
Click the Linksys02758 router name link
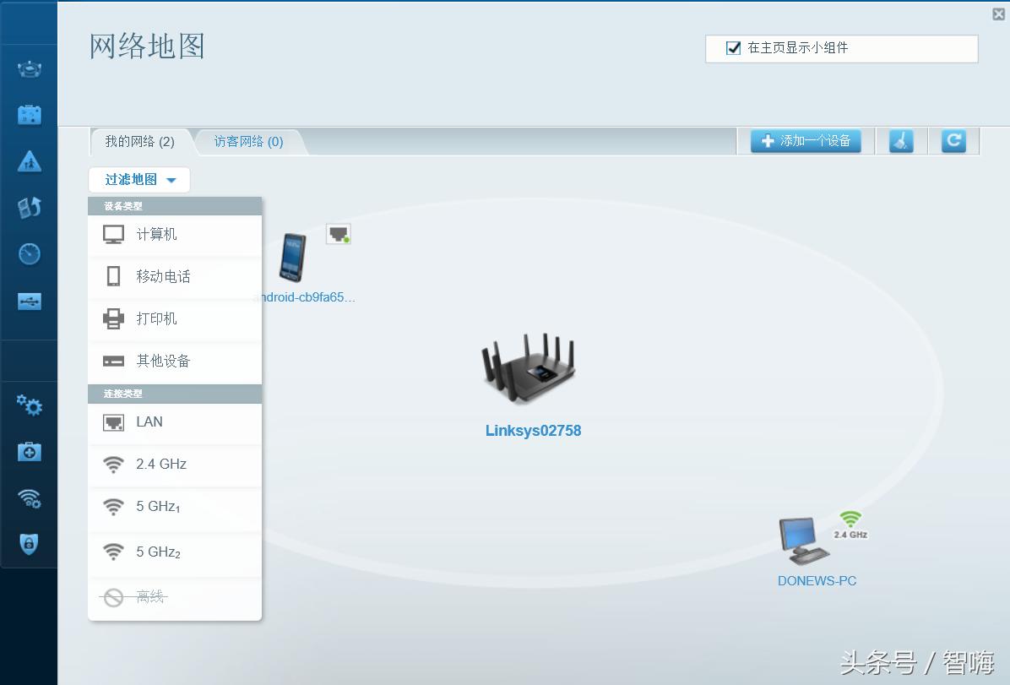pos(534,431)
